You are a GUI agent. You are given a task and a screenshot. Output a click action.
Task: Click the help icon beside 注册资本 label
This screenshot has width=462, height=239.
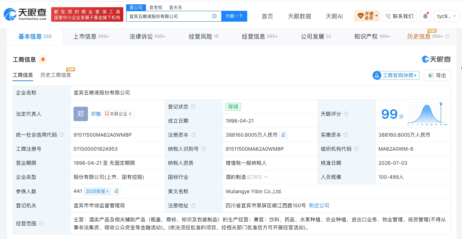[193, 135]
